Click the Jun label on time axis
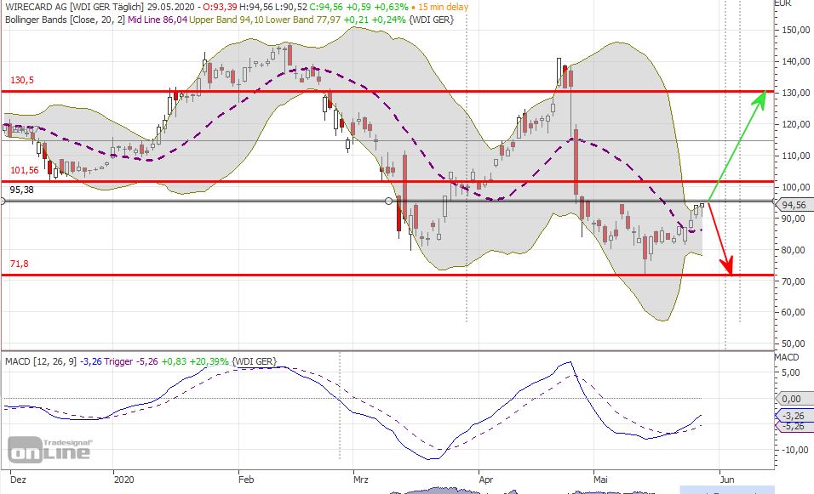814x494 pixels. 727,480
